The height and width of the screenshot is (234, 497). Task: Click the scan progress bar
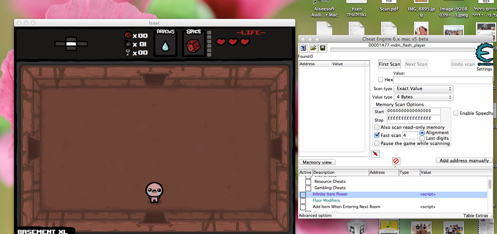403,50
